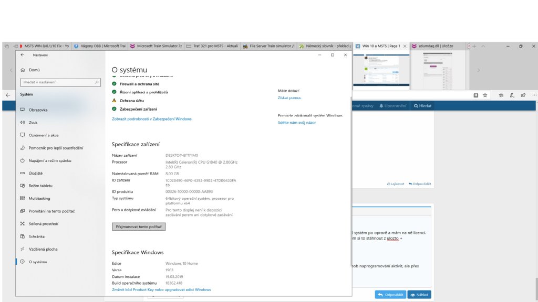Open Zvuk sound settings
This screenshot has height=302, width=538.
pos(33,123)
